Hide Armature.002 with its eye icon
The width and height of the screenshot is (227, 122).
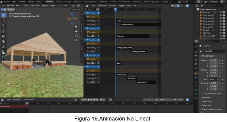coord(220,15)
